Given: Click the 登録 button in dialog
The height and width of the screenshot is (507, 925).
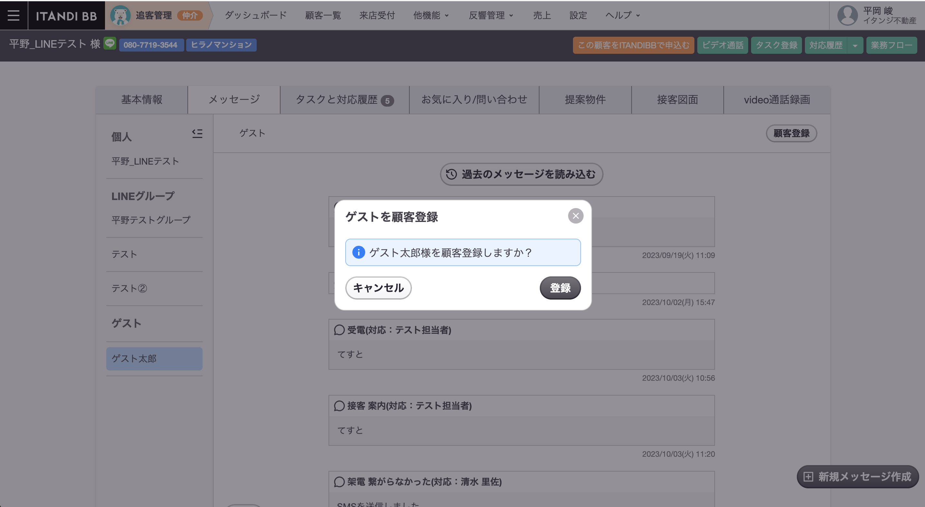Looking at the screenshot, I should [560, 288].
